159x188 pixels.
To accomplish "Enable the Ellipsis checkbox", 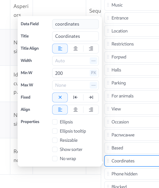I will (55, 122).
